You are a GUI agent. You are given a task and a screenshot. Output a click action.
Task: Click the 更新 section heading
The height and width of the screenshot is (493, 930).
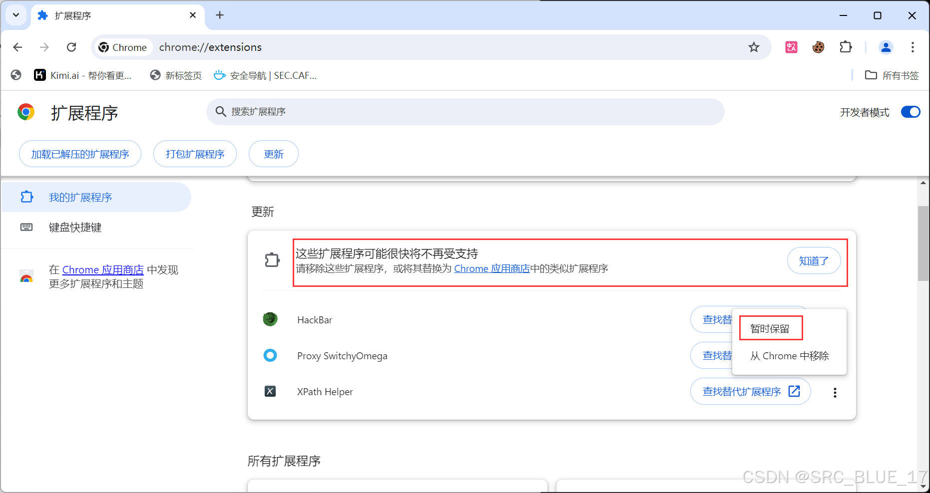[x=263, y=212]
